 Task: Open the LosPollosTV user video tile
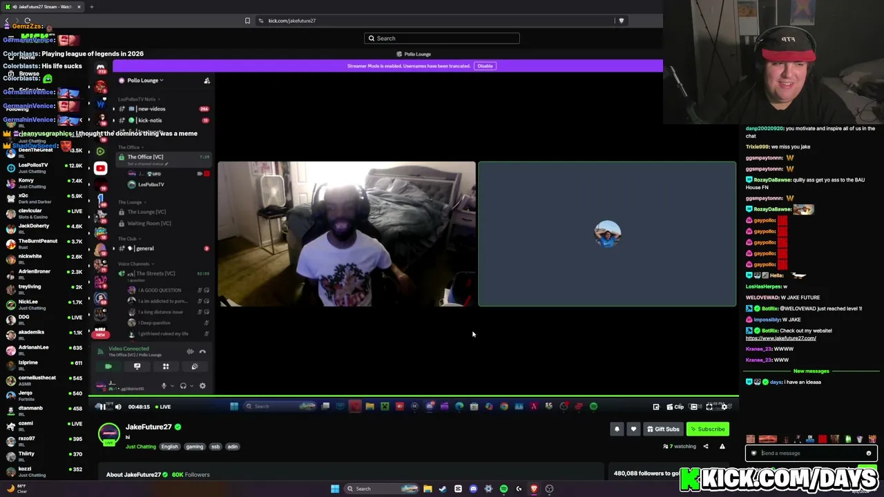[347, 234]
